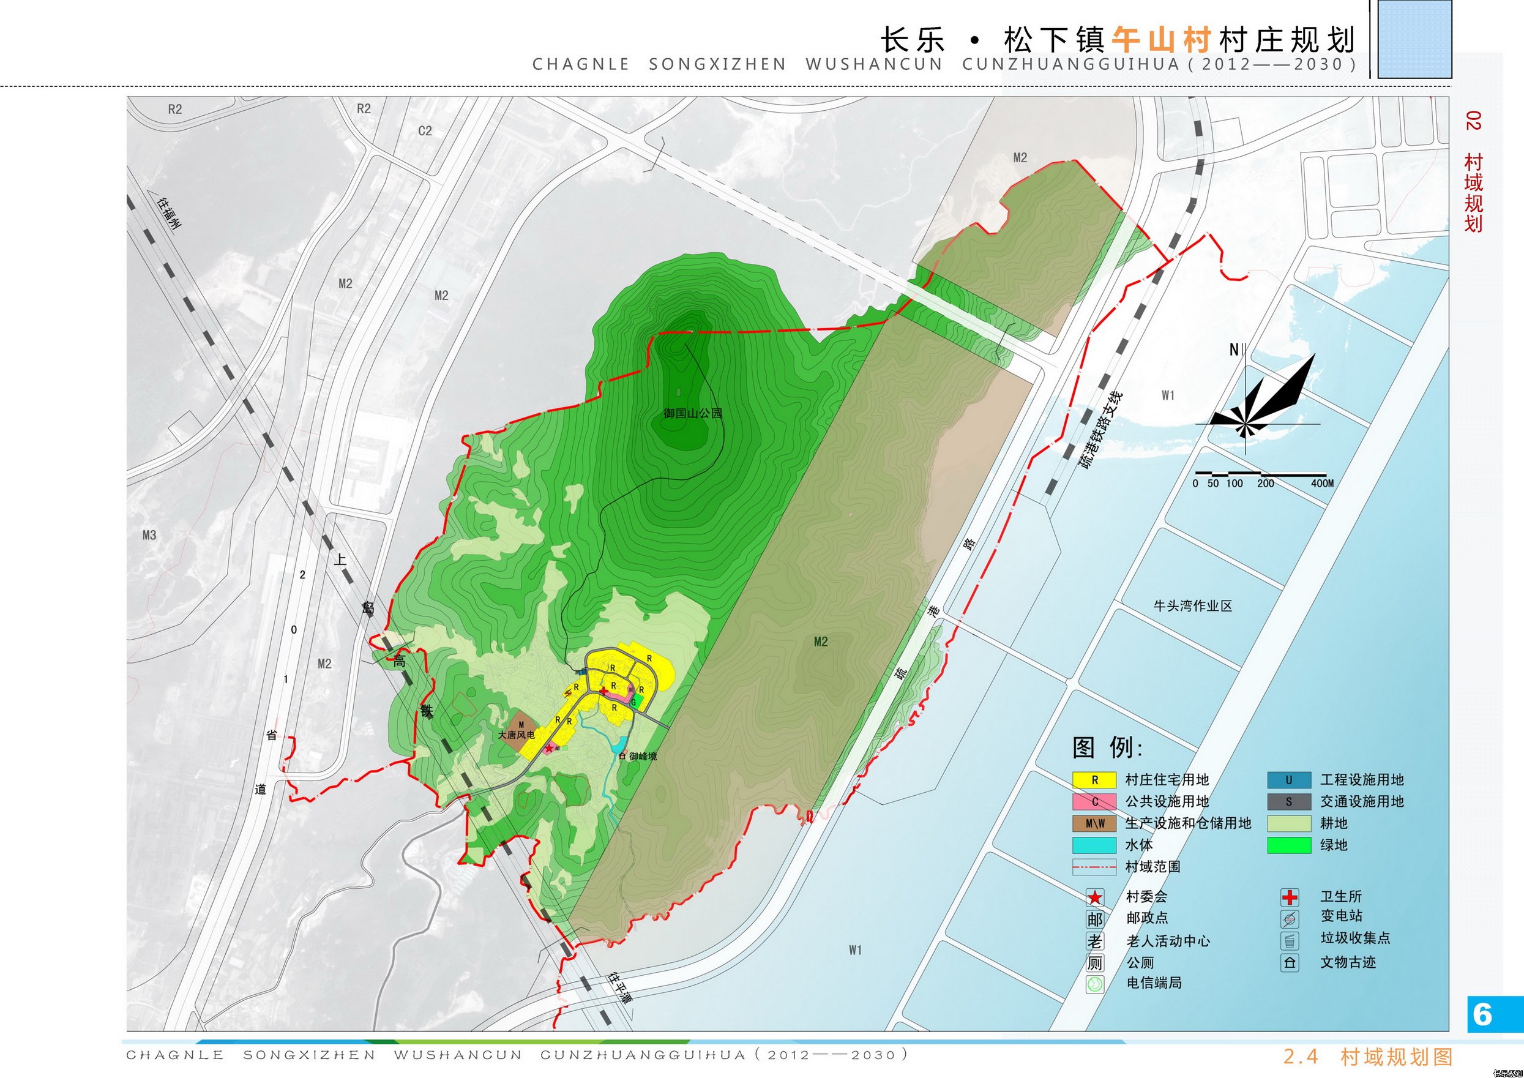Click the 大唐风电 label on the brown plot
This screenshot has height=1078, width=1524.
[x=517, y=735]
